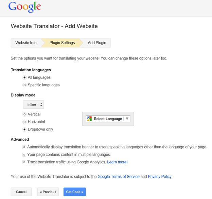Open the Learn more! link
This screenshot has width=212, height=199.
(x=117, y=162)
